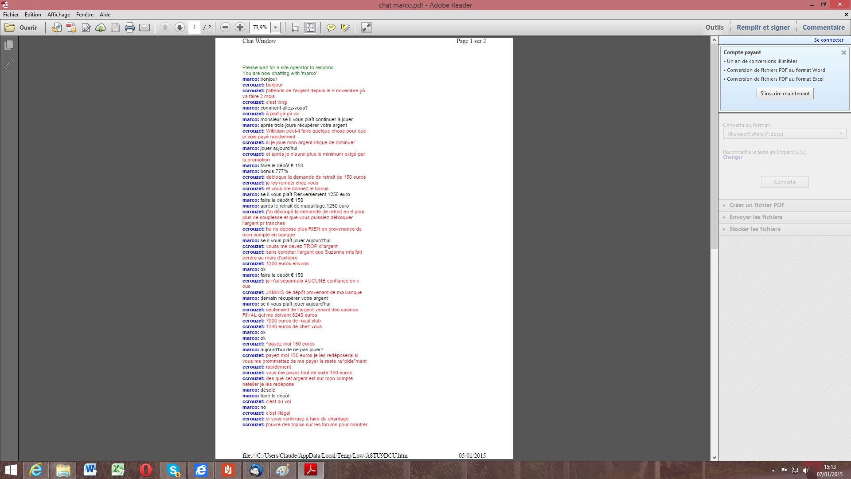Screen dimensions: 851x479
Task: Open Internet Explorer in the taskbar
Action: [x=36, y=470]
